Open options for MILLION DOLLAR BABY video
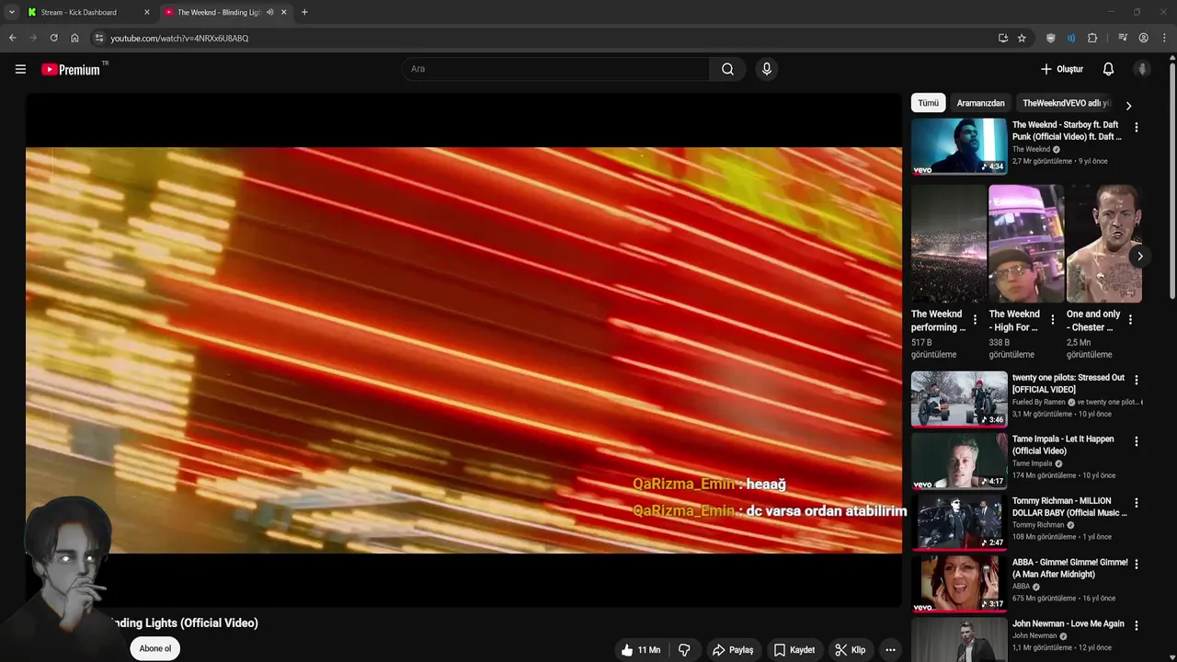 tap(1137, 503)
